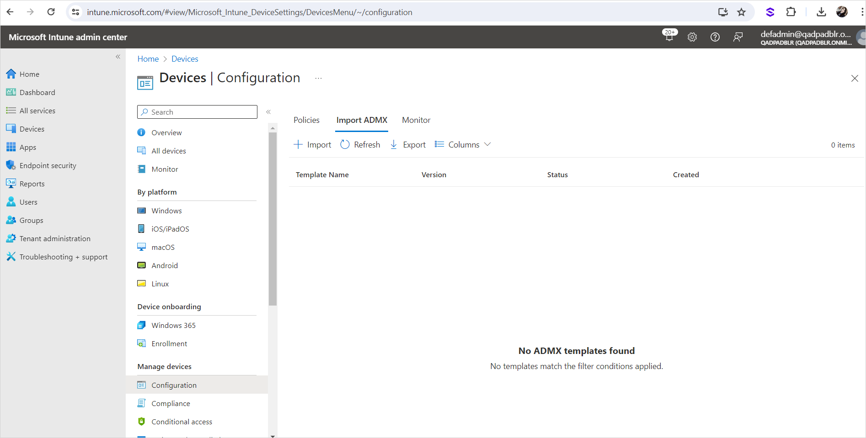The width and height of the screenshot is (866, 438).
Task: Open the browser extensions puzzle icon
Action: click(791, 12)
